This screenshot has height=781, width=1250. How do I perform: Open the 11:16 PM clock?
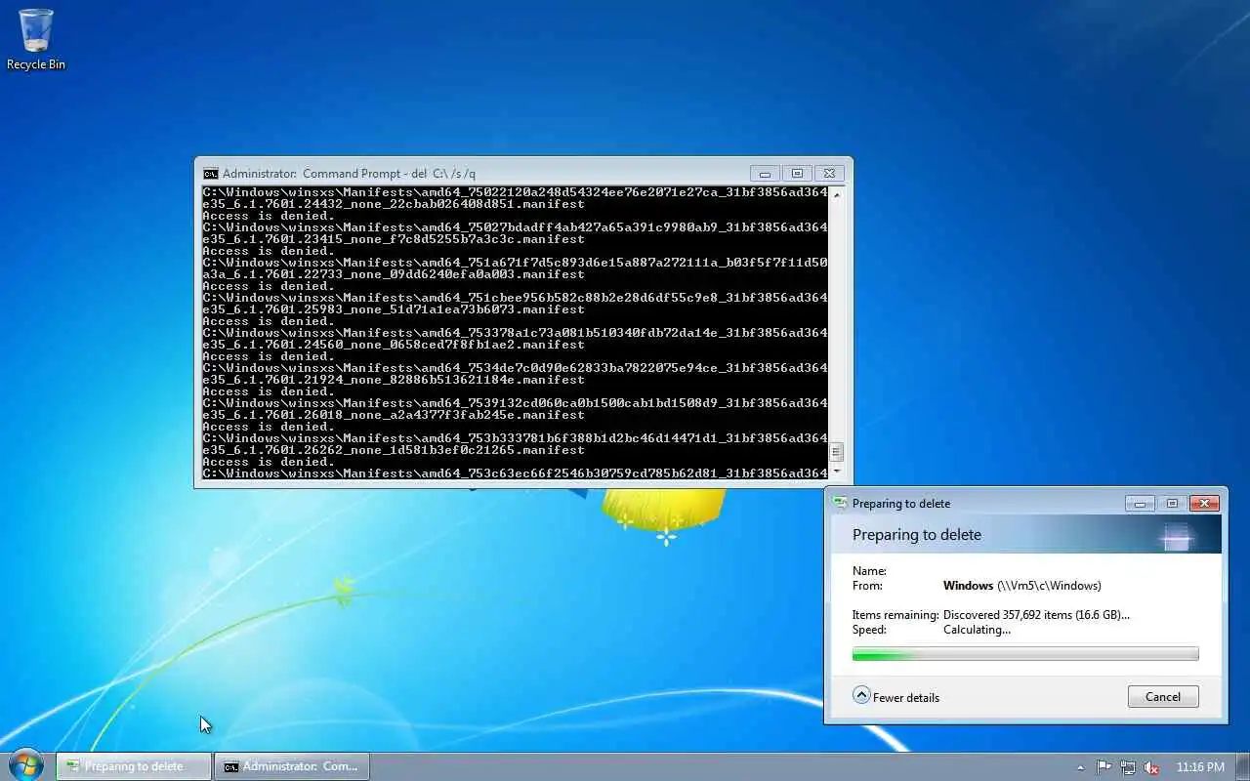pos(1200,767)
